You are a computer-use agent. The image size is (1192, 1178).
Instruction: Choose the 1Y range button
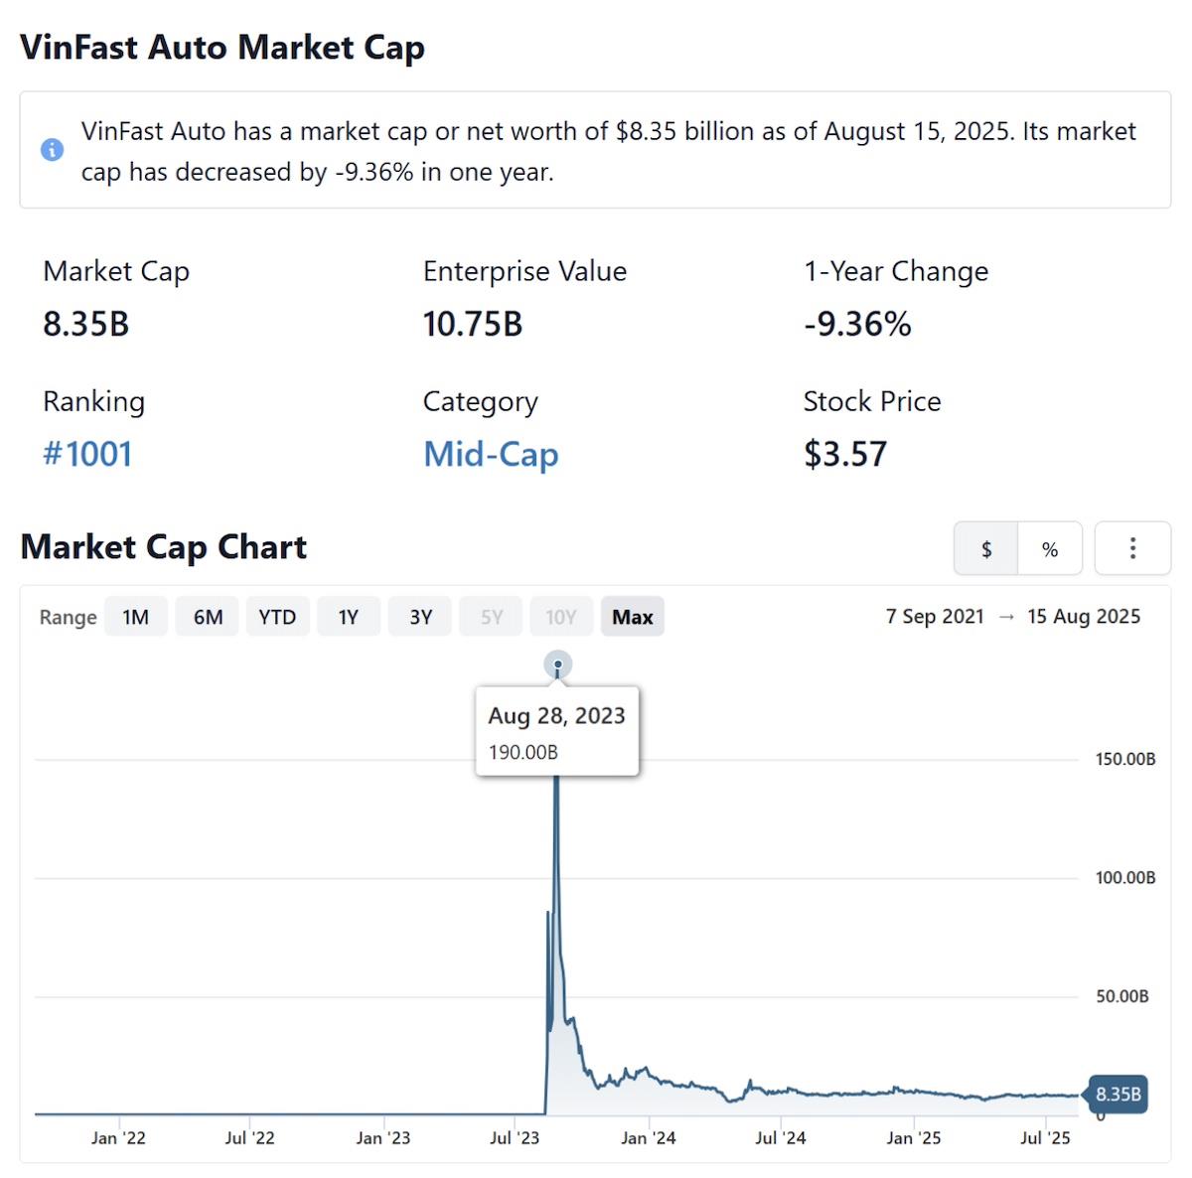[348, 617]
